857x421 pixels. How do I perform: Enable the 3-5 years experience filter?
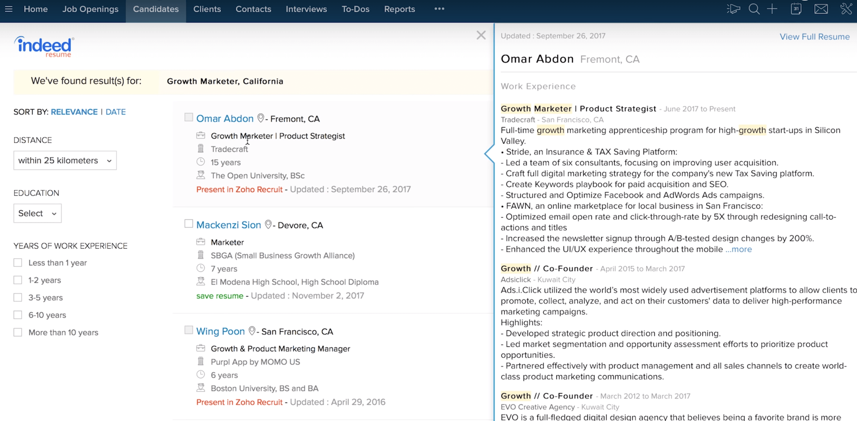click(18, 297)
